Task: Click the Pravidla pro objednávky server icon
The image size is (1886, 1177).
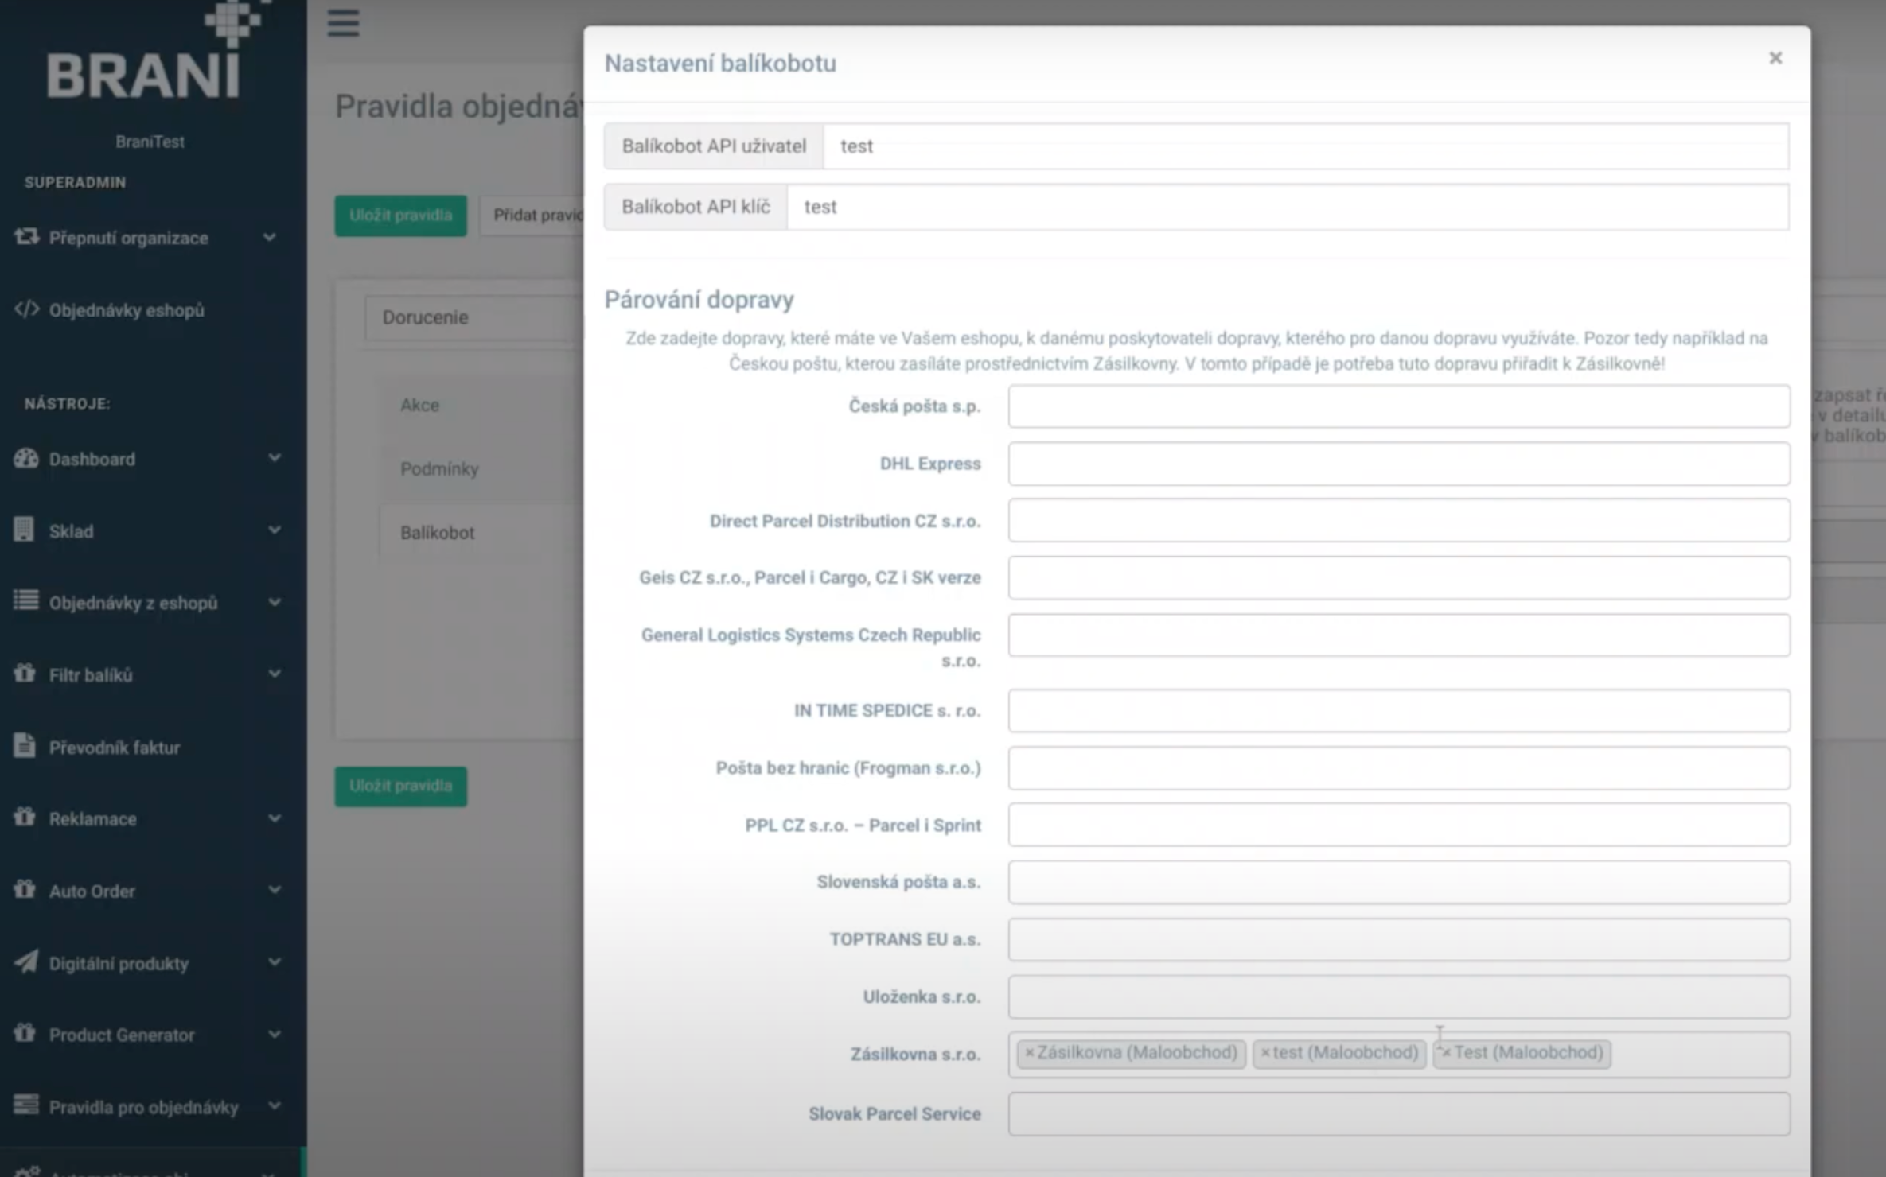Action: pyautogui.click(x=25, y=1105)
